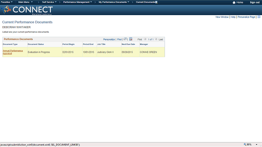Image resolution: width=262 pixels, height=147 pixels.
Task: Download grid to spreadsheet icon
Action: pyautogui.click(x=131, y=39)
